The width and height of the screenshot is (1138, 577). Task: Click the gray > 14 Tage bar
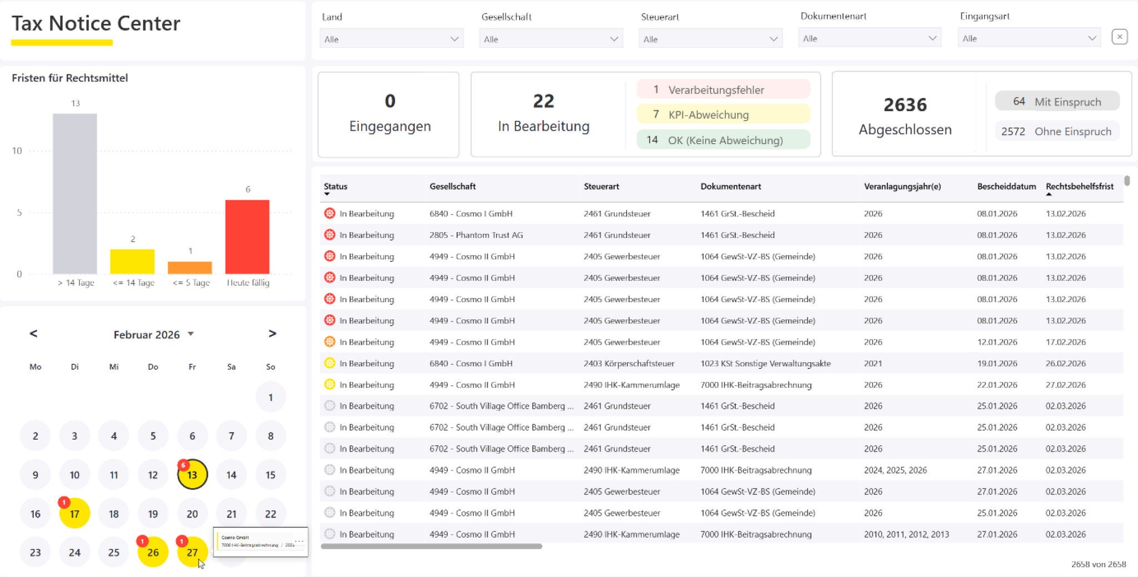pos(75,193)
